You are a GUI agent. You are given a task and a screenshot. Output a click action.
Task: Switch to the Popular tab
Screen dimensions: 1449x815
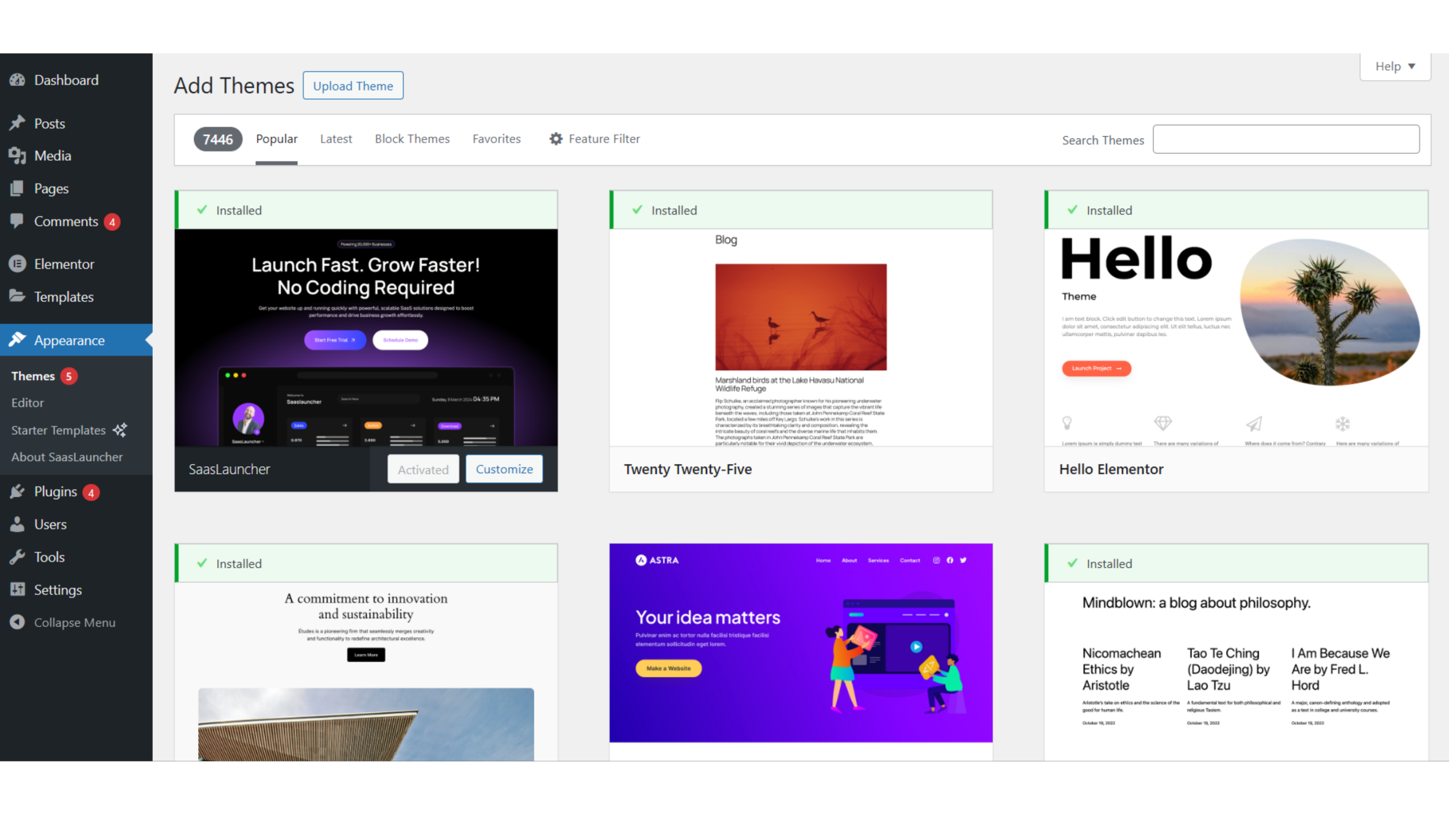tap(276, 139)
